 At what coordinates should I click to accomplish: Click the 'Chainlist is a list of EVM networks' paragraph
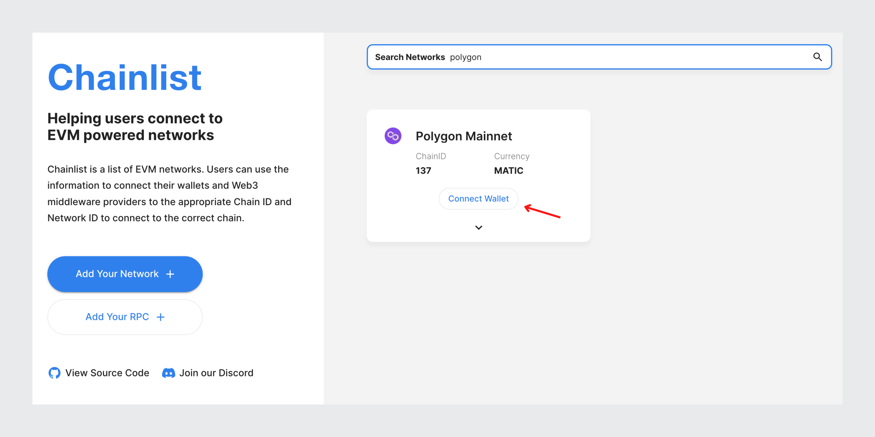coord(169,193)
